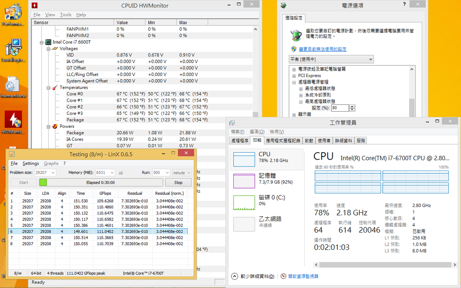Open the File menu in HWMonitor
461x288 pixels.
[x=37, y=15]
